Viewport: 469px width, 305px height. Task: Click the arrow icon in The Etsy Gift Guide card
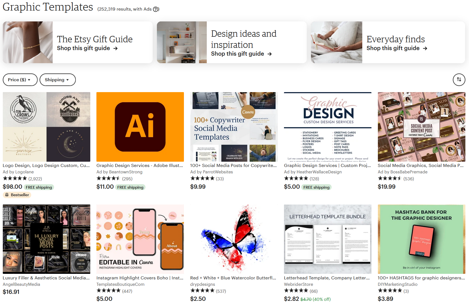point(115,48)
